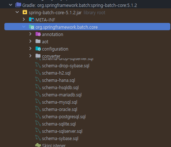The width and height of the screenshot is (171, 147).
Task: Click the SQL icon of schema-drop-sybase.sql
Action: (x=38, y=65)
